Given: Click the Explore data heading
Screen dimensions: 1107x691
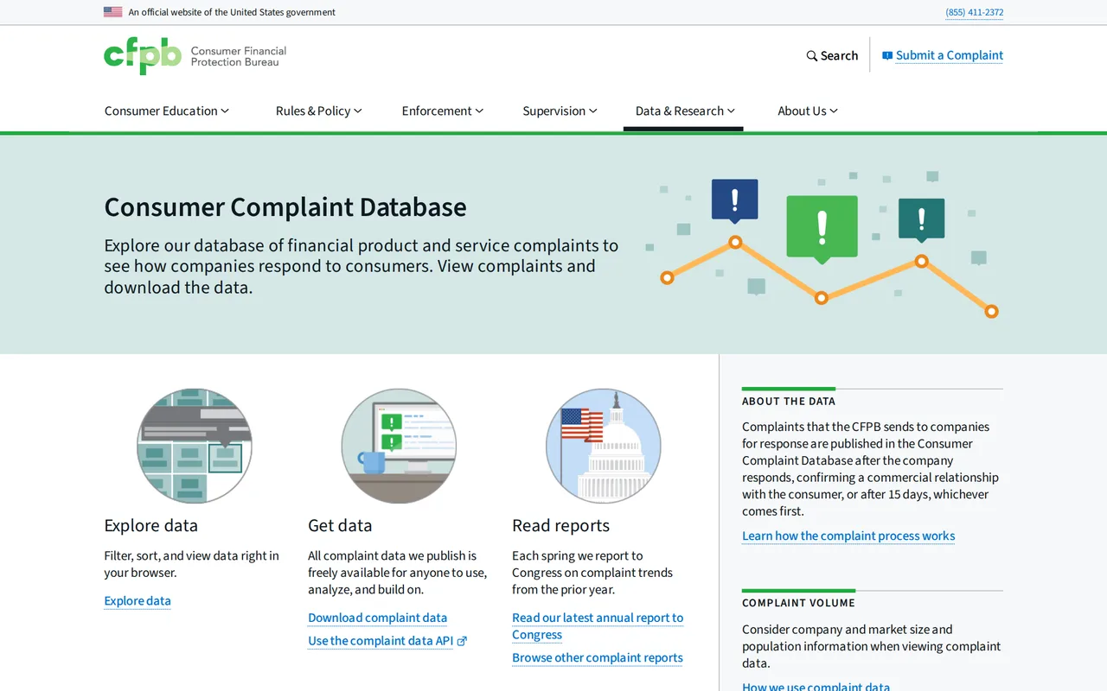Looking at the screenshot, I should [150, 526].
